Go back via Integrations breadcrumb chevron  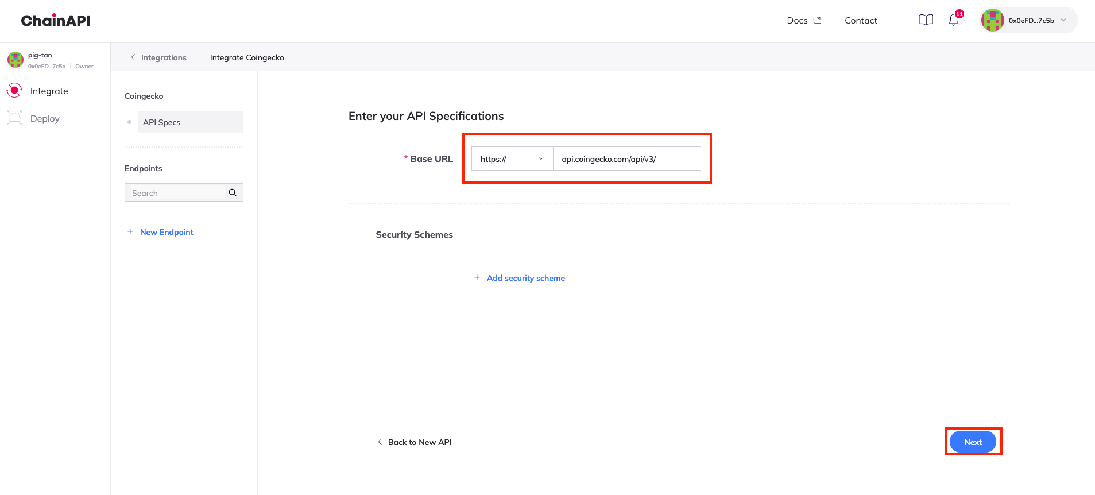click(x=133, y=57)
